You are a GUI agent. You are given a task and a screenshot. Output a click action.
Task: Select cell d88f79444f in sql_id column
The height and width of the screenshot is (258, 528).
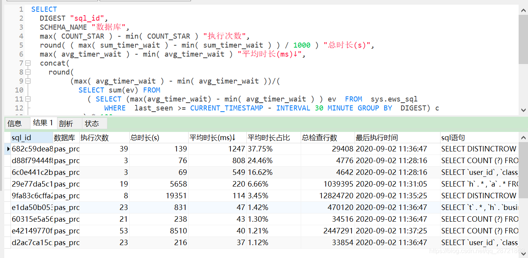coord(32,160)
